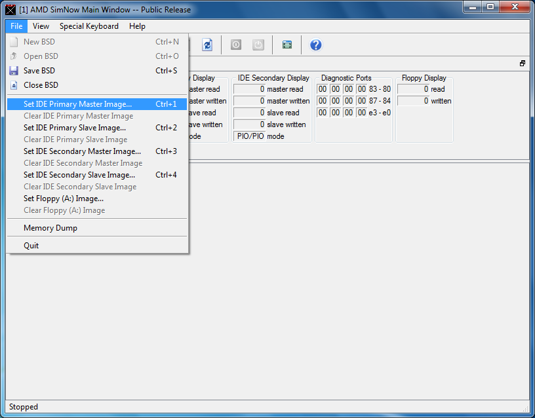Open the Special Keyboard menu

[x=89, y=26]
